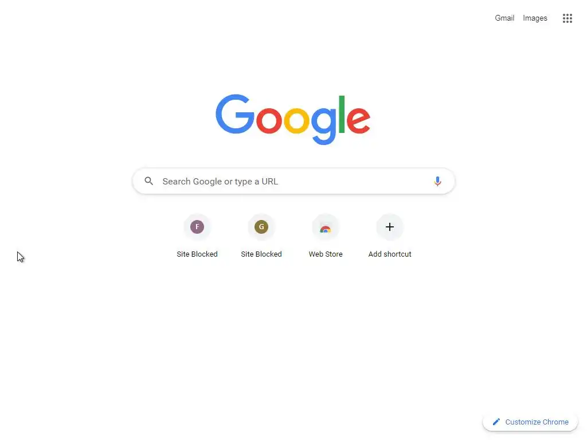
Task: Open the olive G shortcut tile
Action: click(261, 227)
